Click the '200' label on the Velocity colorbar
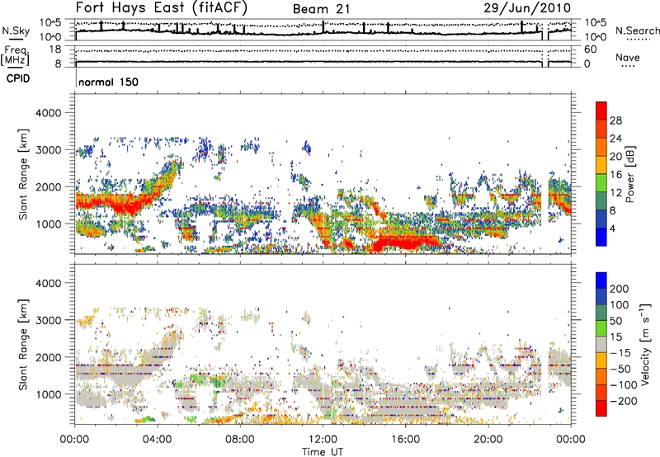 pyautogui.click(x=620, y=289)
